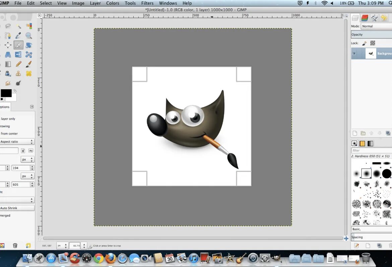Open the tool options panel menu arrow

click(32, 107)
